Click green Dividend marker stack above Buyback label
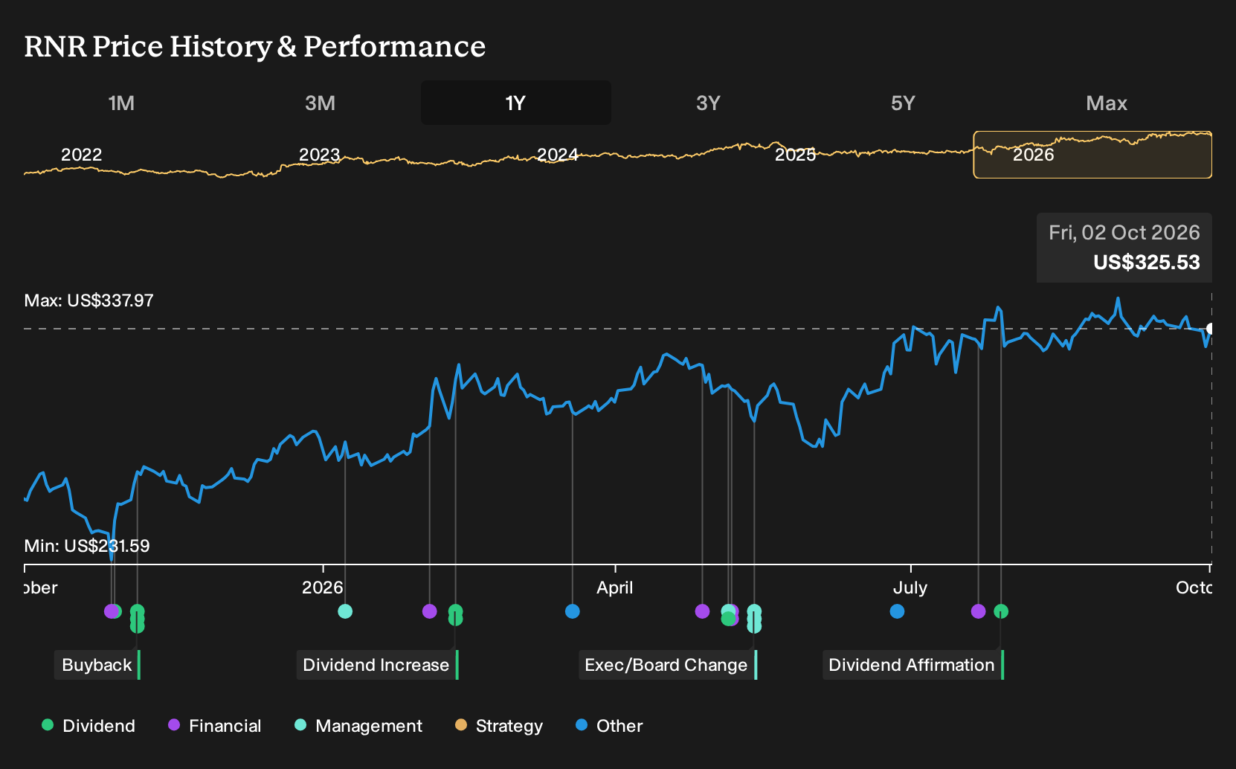This screenshot has height=769, width=1236. [x=137, y=619]
